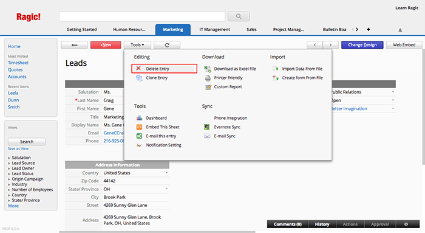Open the Tools dropdown menu
The width and height of the screenshot is (425, 233).
coord(137,45)
